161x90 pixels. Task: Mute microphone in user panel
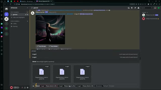(22, 87)
